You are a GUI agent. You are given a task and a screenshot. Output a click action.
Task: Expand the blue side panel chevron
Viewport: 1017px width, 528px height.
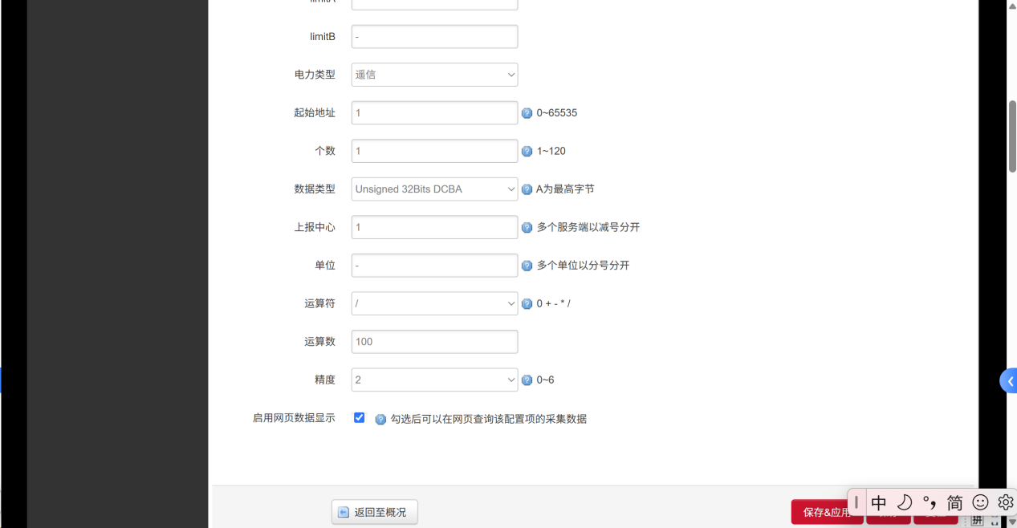pyautogui.click(x=1009, y=380)
